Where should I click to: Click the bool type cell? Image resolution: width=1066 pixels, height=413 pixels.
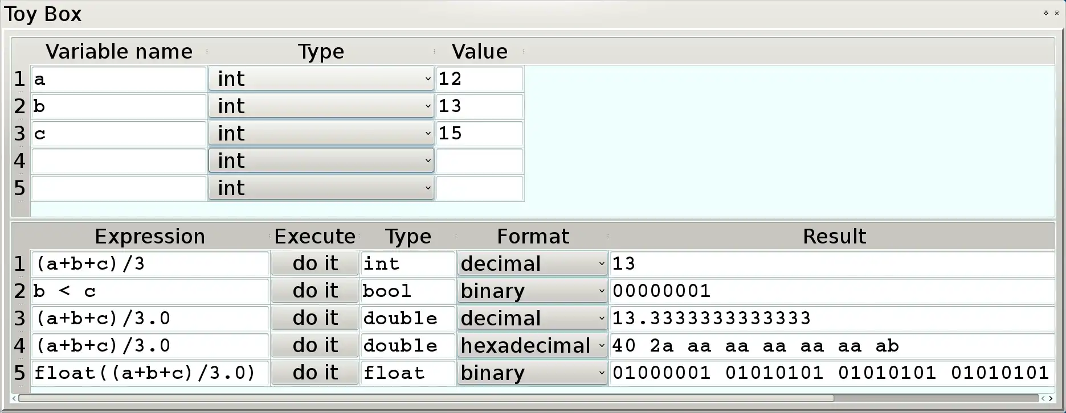(408, 291)
